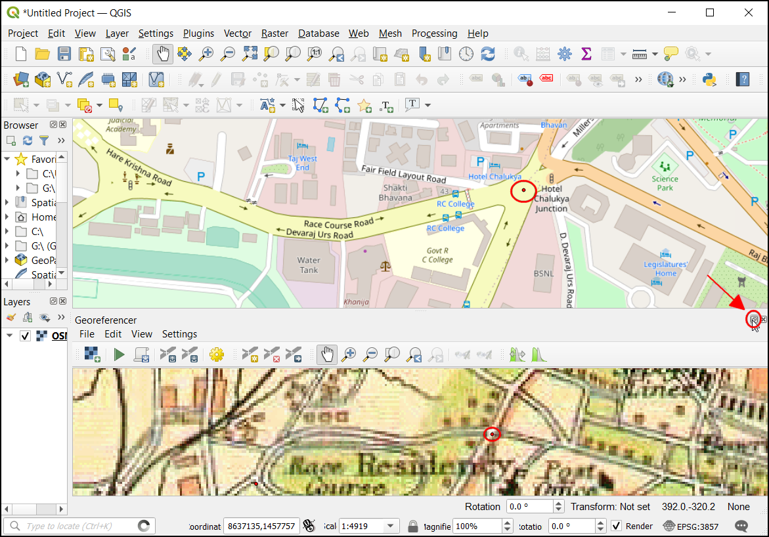Start georeferencing with the green play icon
This screenshot has width=769, height=537.
pos(119,354)
